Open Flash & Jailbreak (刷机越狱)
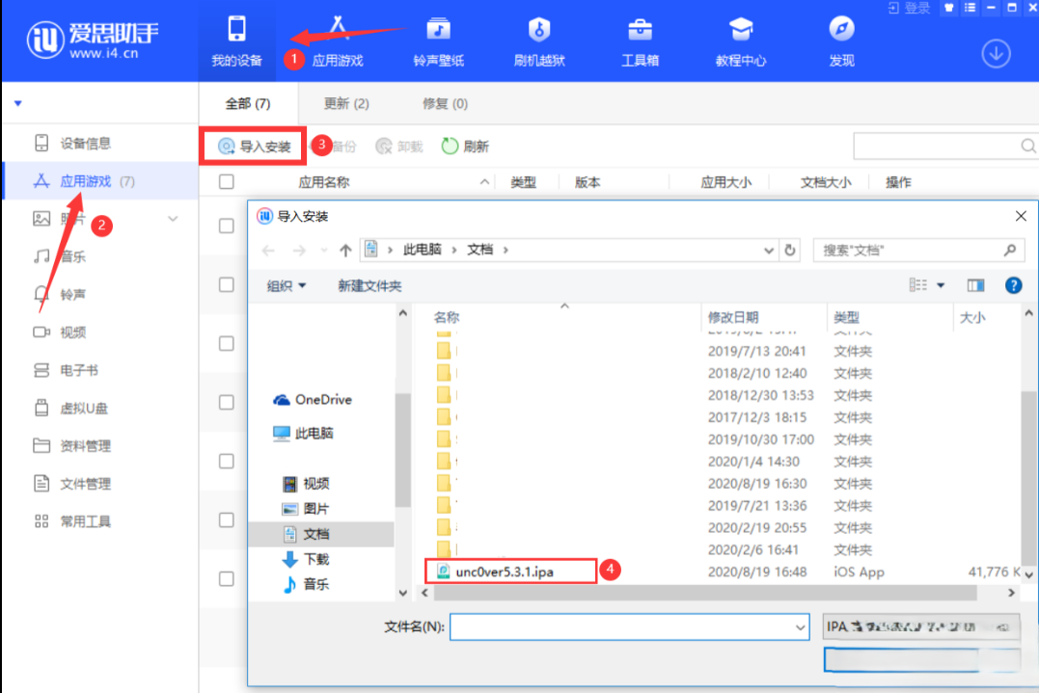This screenshot has height=693, width=1039. coord(538,41)
